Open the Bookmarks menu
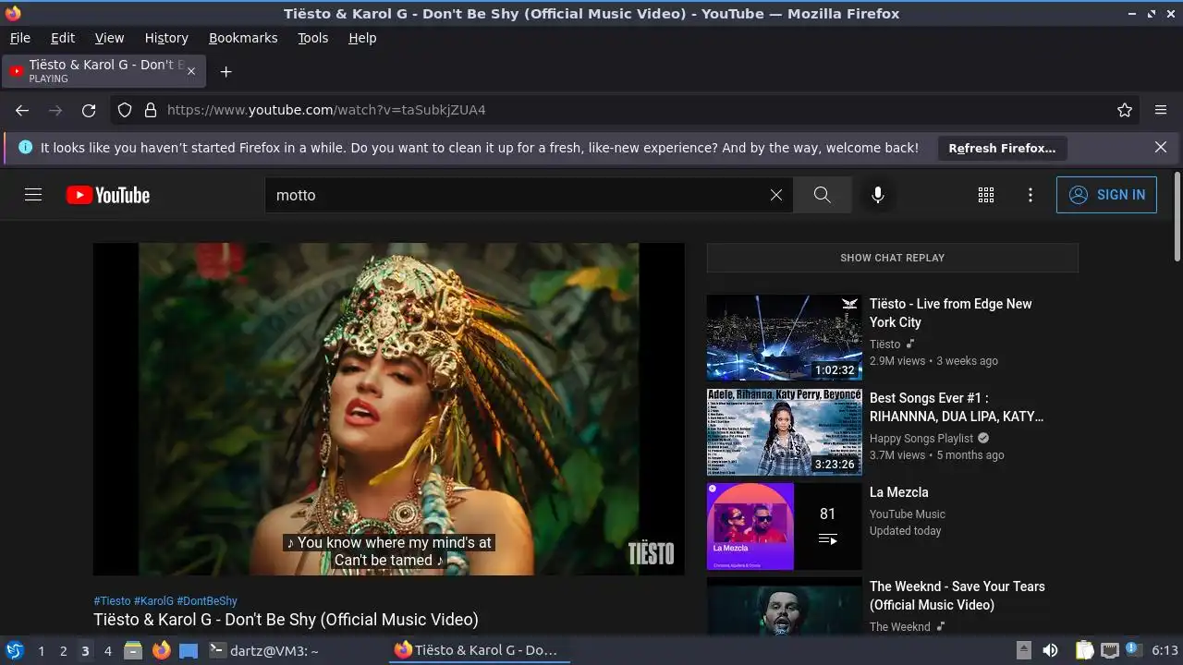1183x665 pixels. pyautogui.click(x=243, y=38)
